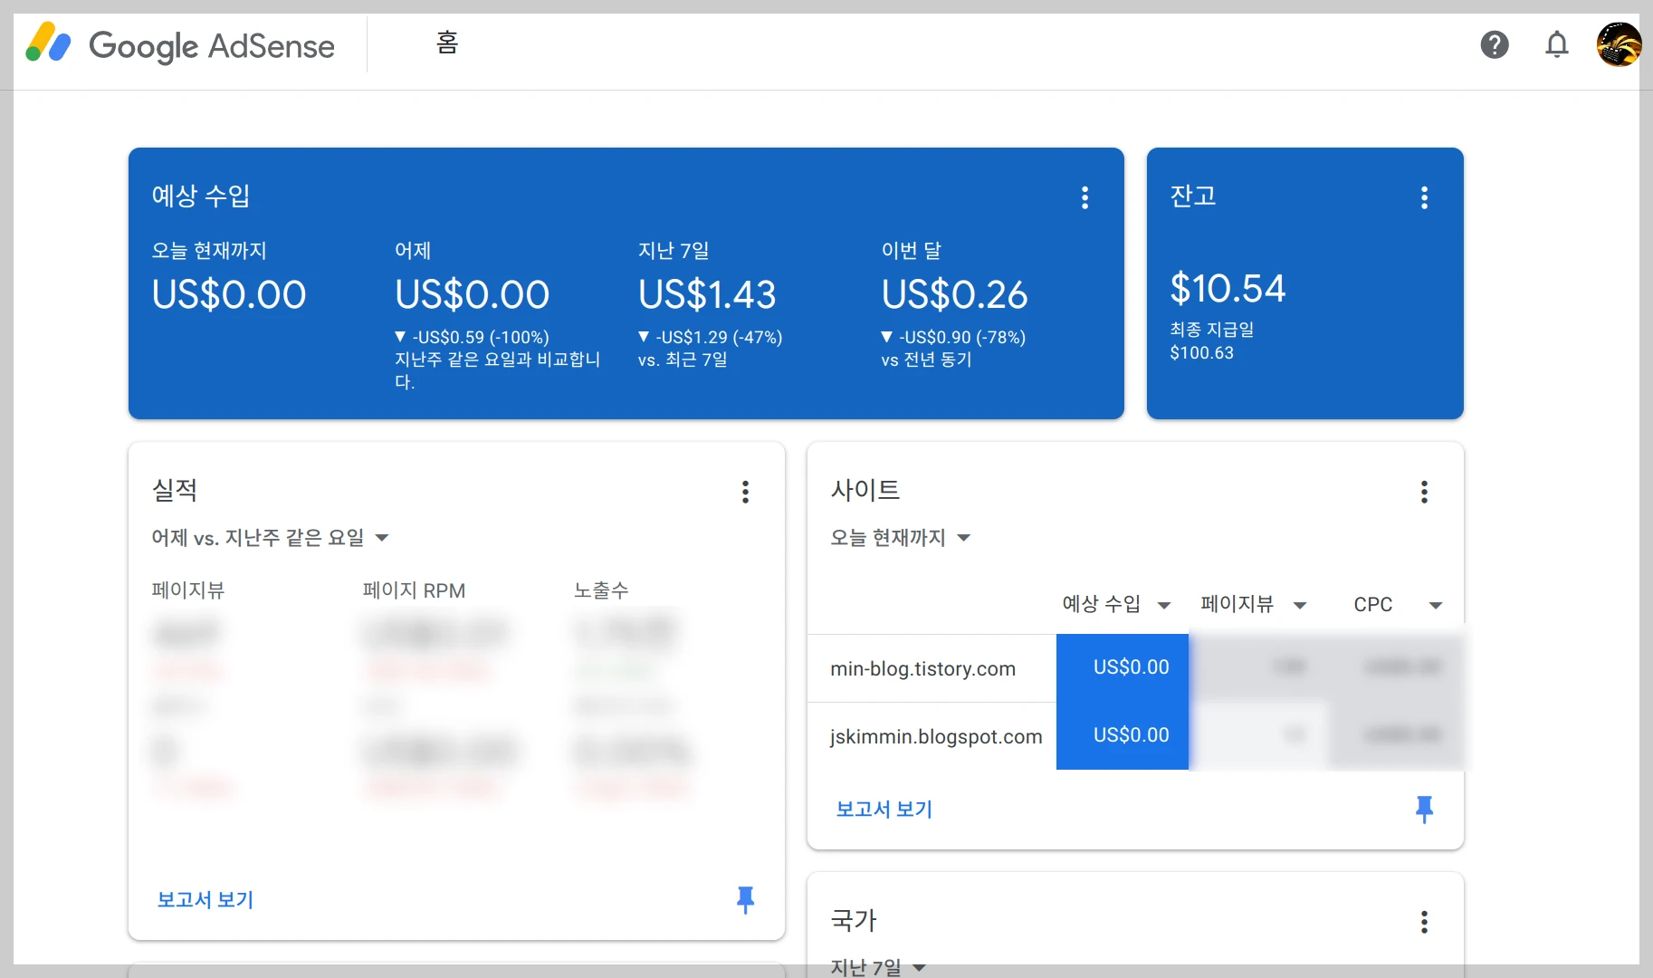Open the 잔고 card three-dot menu

[x=1424, y=197]
